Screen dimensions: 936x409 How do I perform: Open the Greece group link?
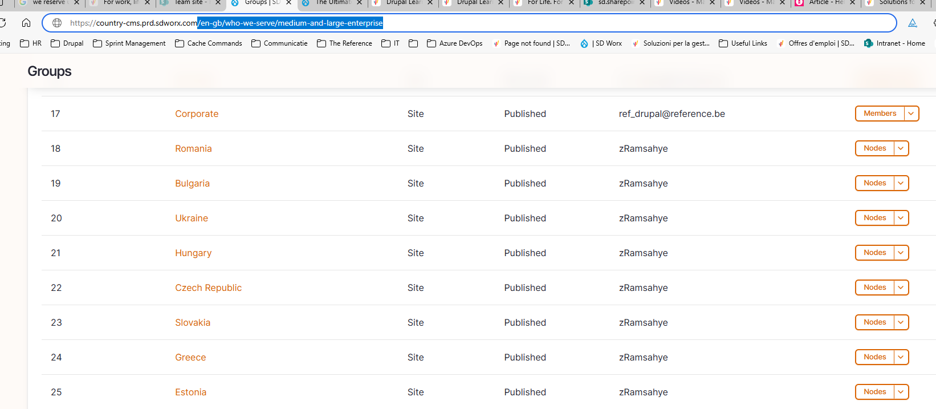[x=190, y=357]
